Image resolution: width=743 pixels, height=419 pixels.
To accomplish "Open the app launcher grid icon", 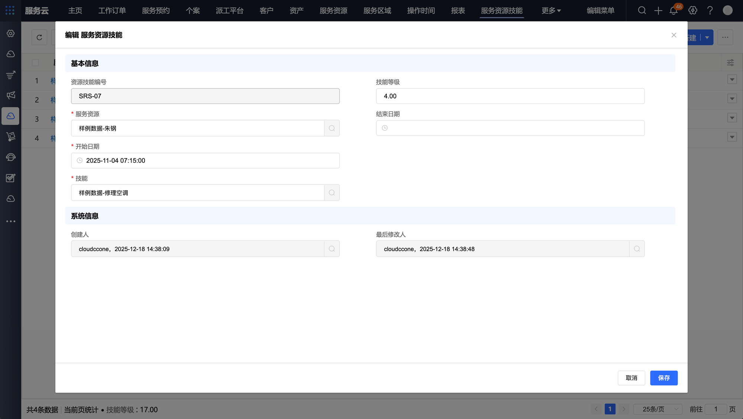I will point(10,10).
